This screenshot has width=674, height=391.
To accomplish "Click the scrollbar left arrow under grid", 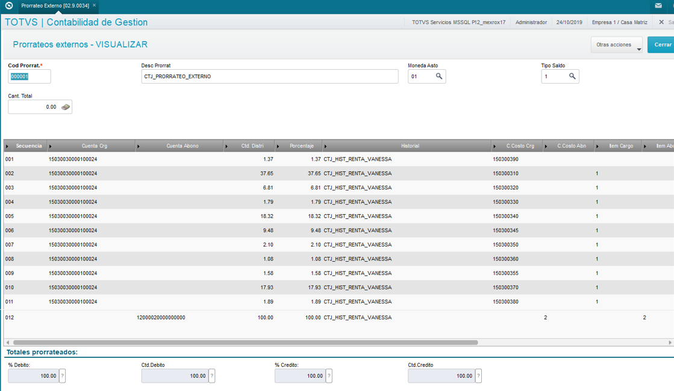I will [x=8, y=342].
